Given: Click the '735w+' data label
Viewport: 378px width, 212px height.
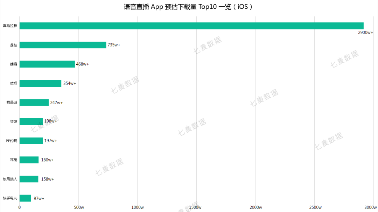Looking at the screenshot, I should click(x=114, y=45).
